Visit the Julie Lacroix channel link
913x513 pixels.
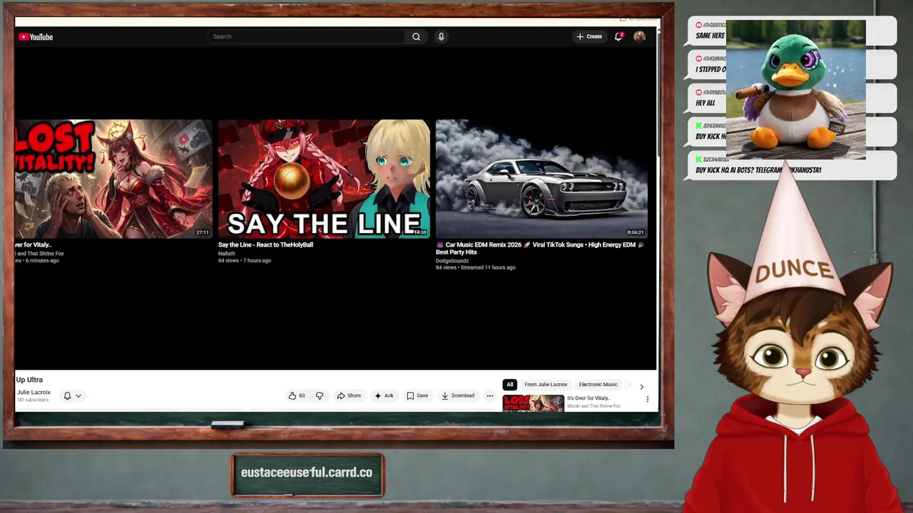click(34, 393)
